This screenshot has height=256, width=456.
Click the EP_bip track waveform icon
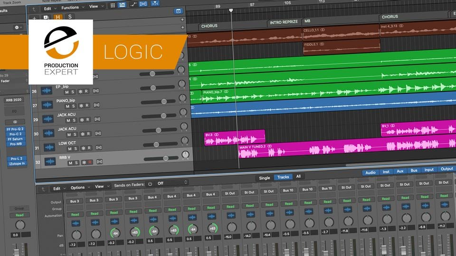pyautogui.click(x=46, y=91)
